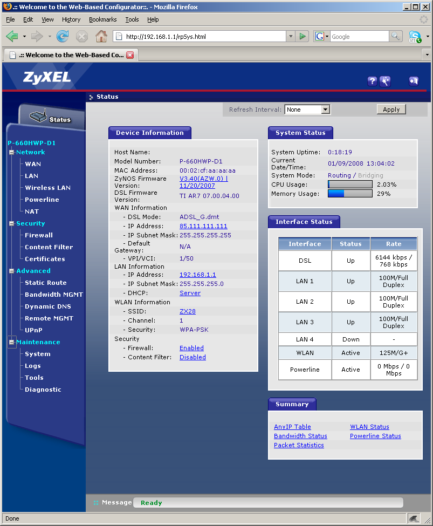433x526 pixels.
Task: Open the Packet Statistics link
Action: tap(299, 445)
